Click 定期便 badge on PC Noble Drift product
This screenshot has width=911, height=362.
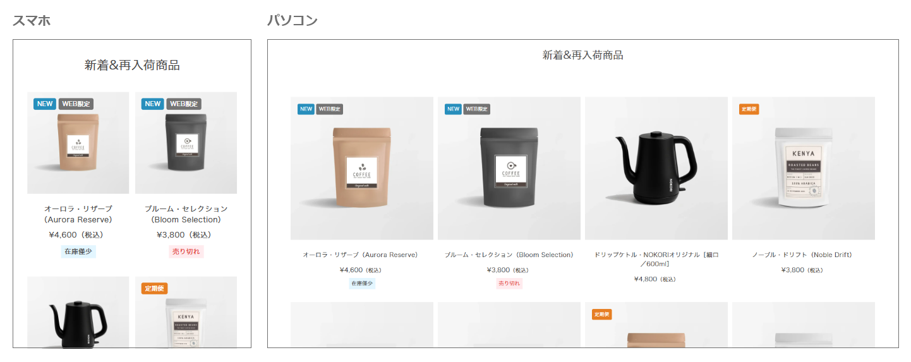(749, 109)
